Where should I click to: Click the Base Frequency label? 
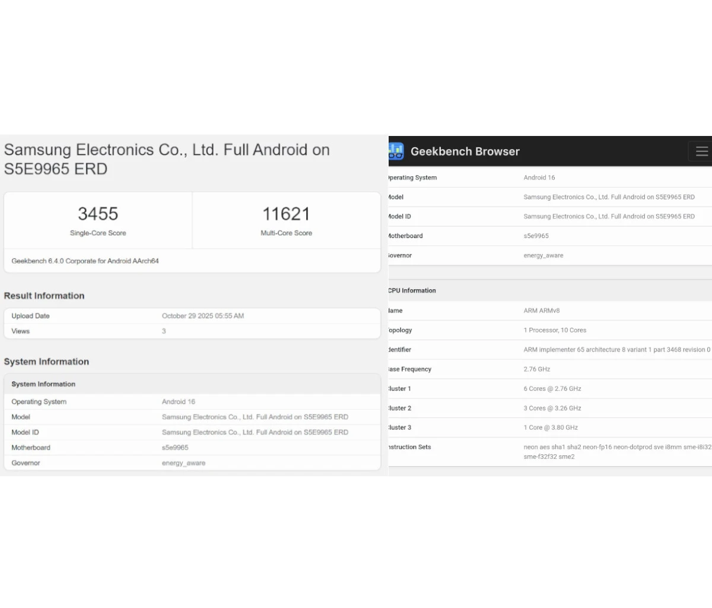(410, 369)
